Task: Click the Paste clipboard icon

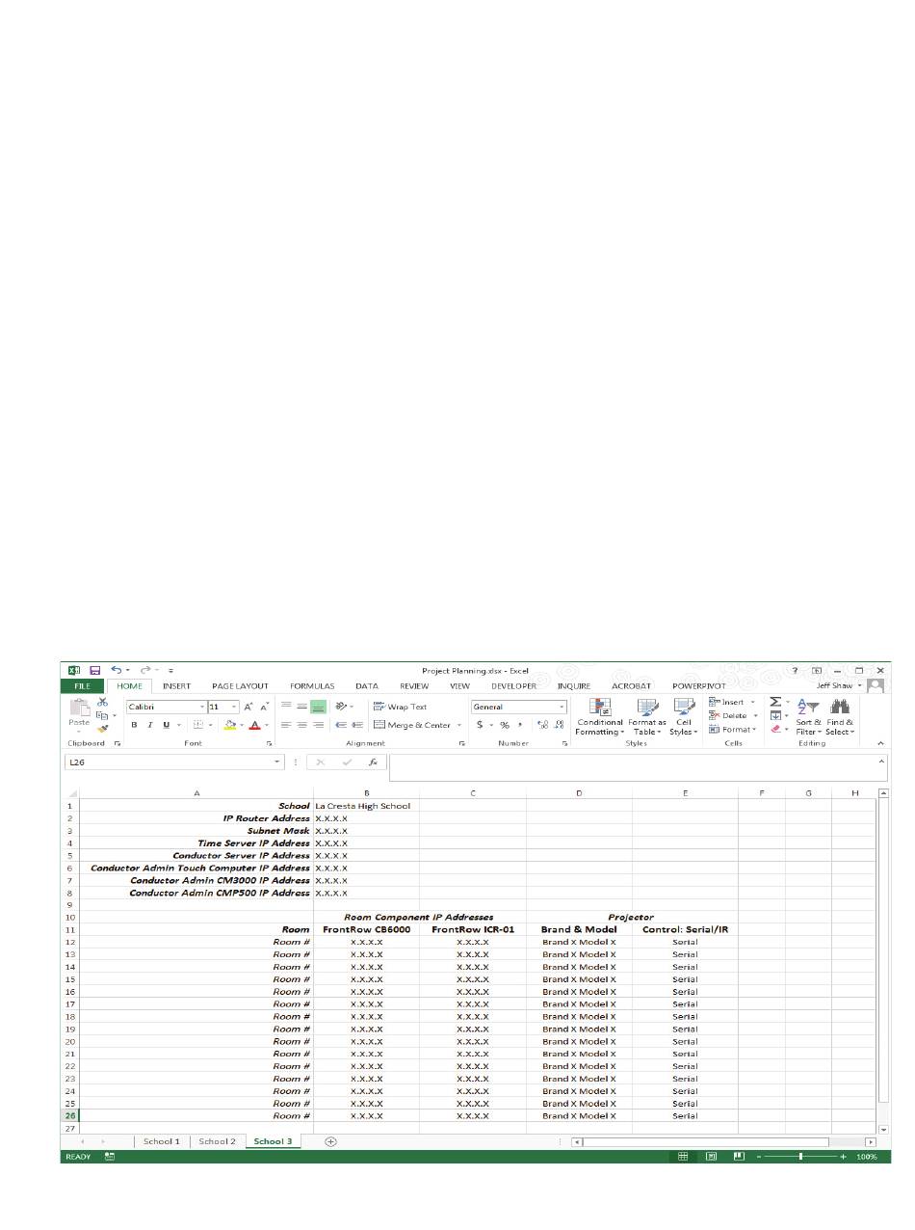Action: (x=79, y=709)
